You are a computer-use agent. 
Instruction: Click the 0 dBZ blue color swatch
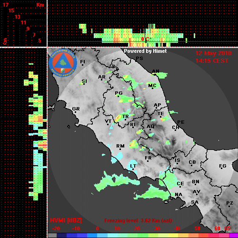92,235
